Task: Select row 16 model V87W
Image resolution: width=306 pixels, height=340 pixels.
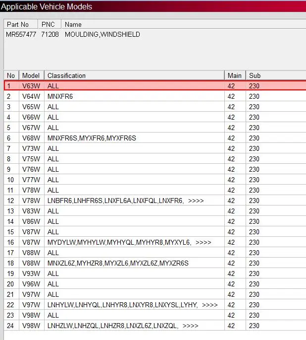Action: (x=31, y=242)
